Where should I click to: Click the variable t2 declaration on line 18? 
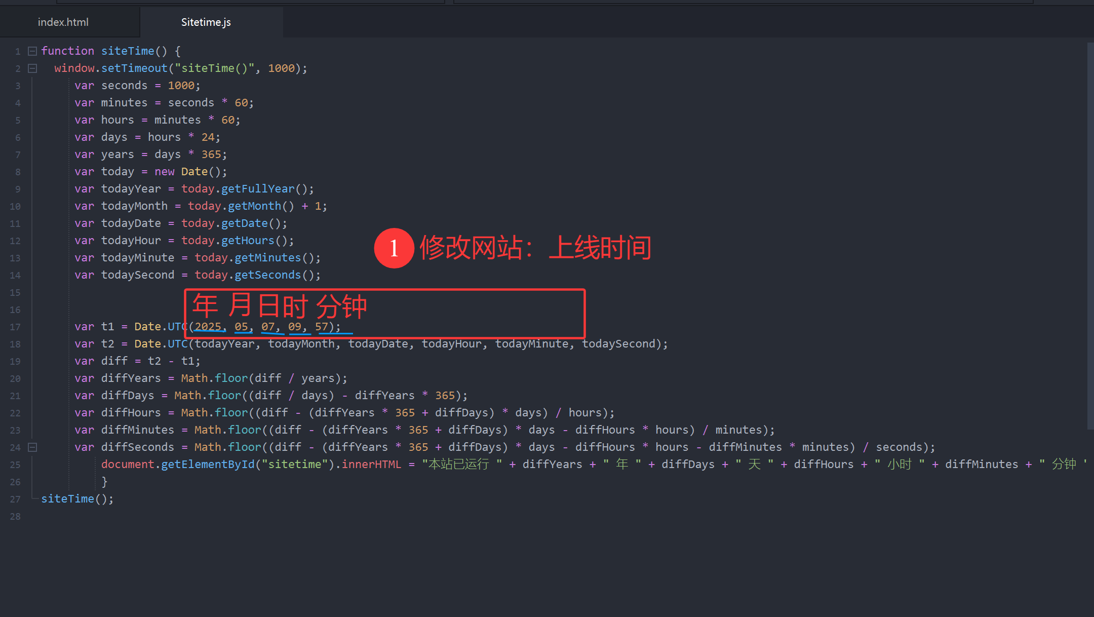click(x=108, y=344)
